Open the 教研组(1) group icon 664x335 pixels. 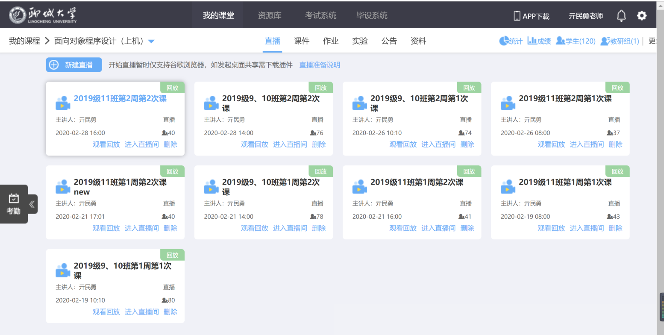[x=605, y=41]
